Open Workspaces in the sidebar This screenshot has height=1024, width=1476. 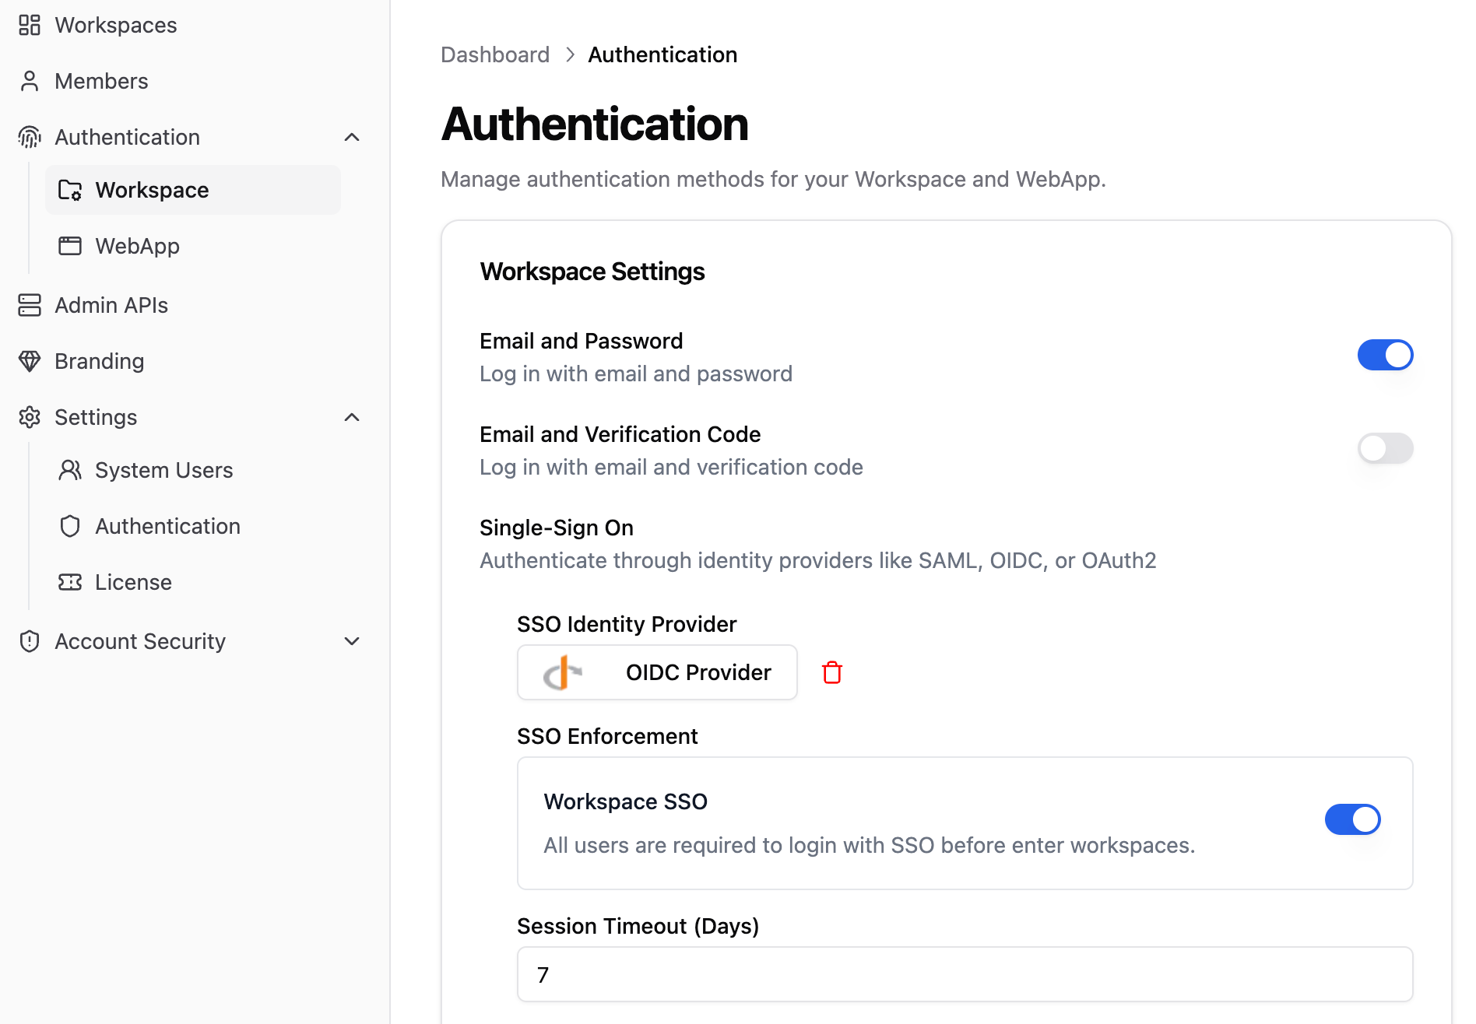click(x=115, y=25)
